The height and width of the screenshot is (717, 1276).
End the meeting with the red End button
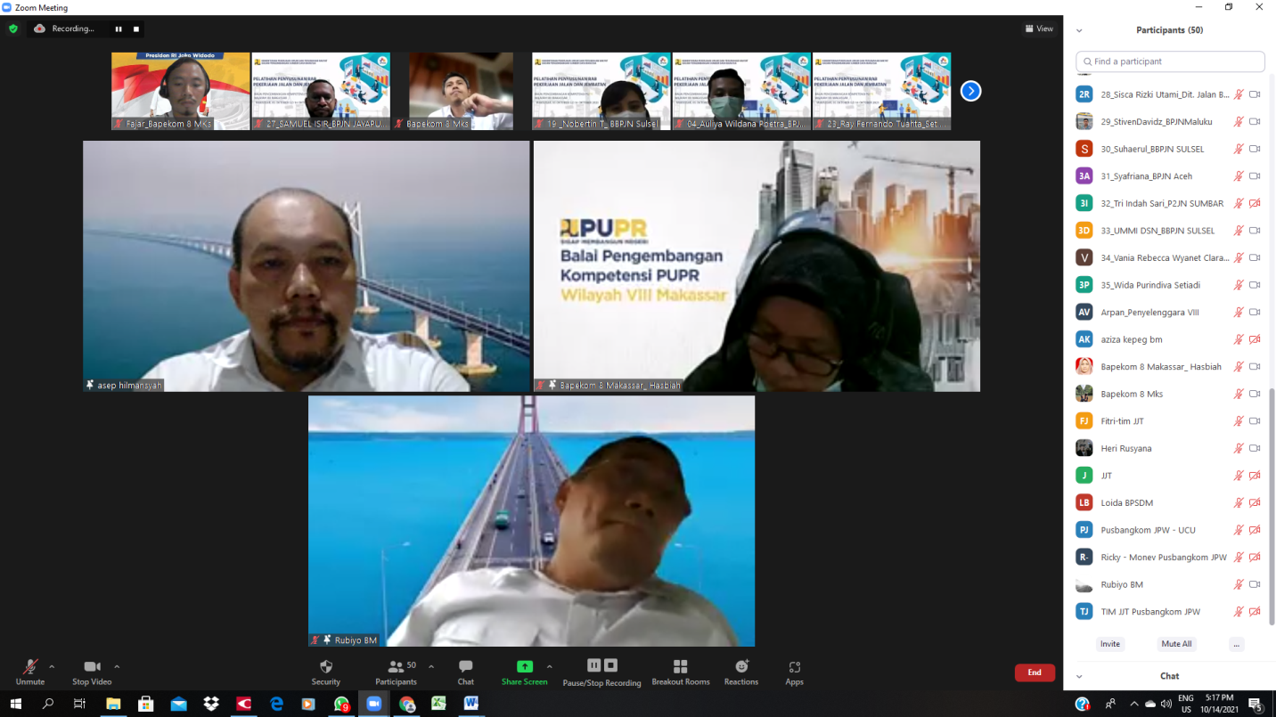pyautogui.click(x=1035, y=672)
